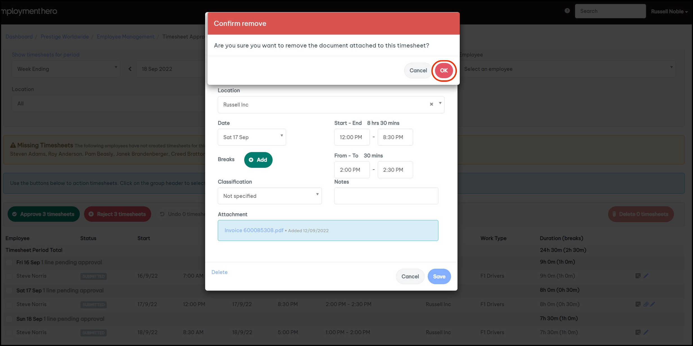Click into the Notes text field
Screen dimensions: 693x346
click(386, 196)
